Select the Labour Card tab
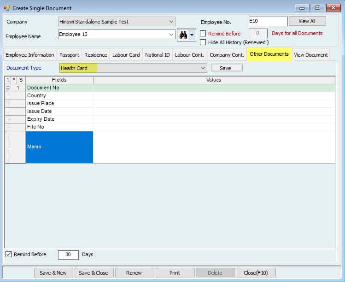Screen dimensions: 345x282 (126, 55)
